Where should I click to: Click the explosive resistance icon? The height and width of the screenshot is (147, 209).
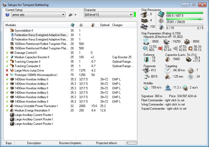pyautogui.click(x=190, y=48)
